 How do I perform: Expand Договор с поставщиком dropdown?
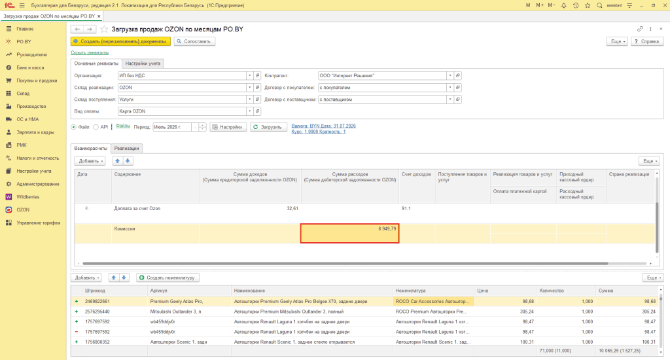pyautogui.click(x=450, y=99)
